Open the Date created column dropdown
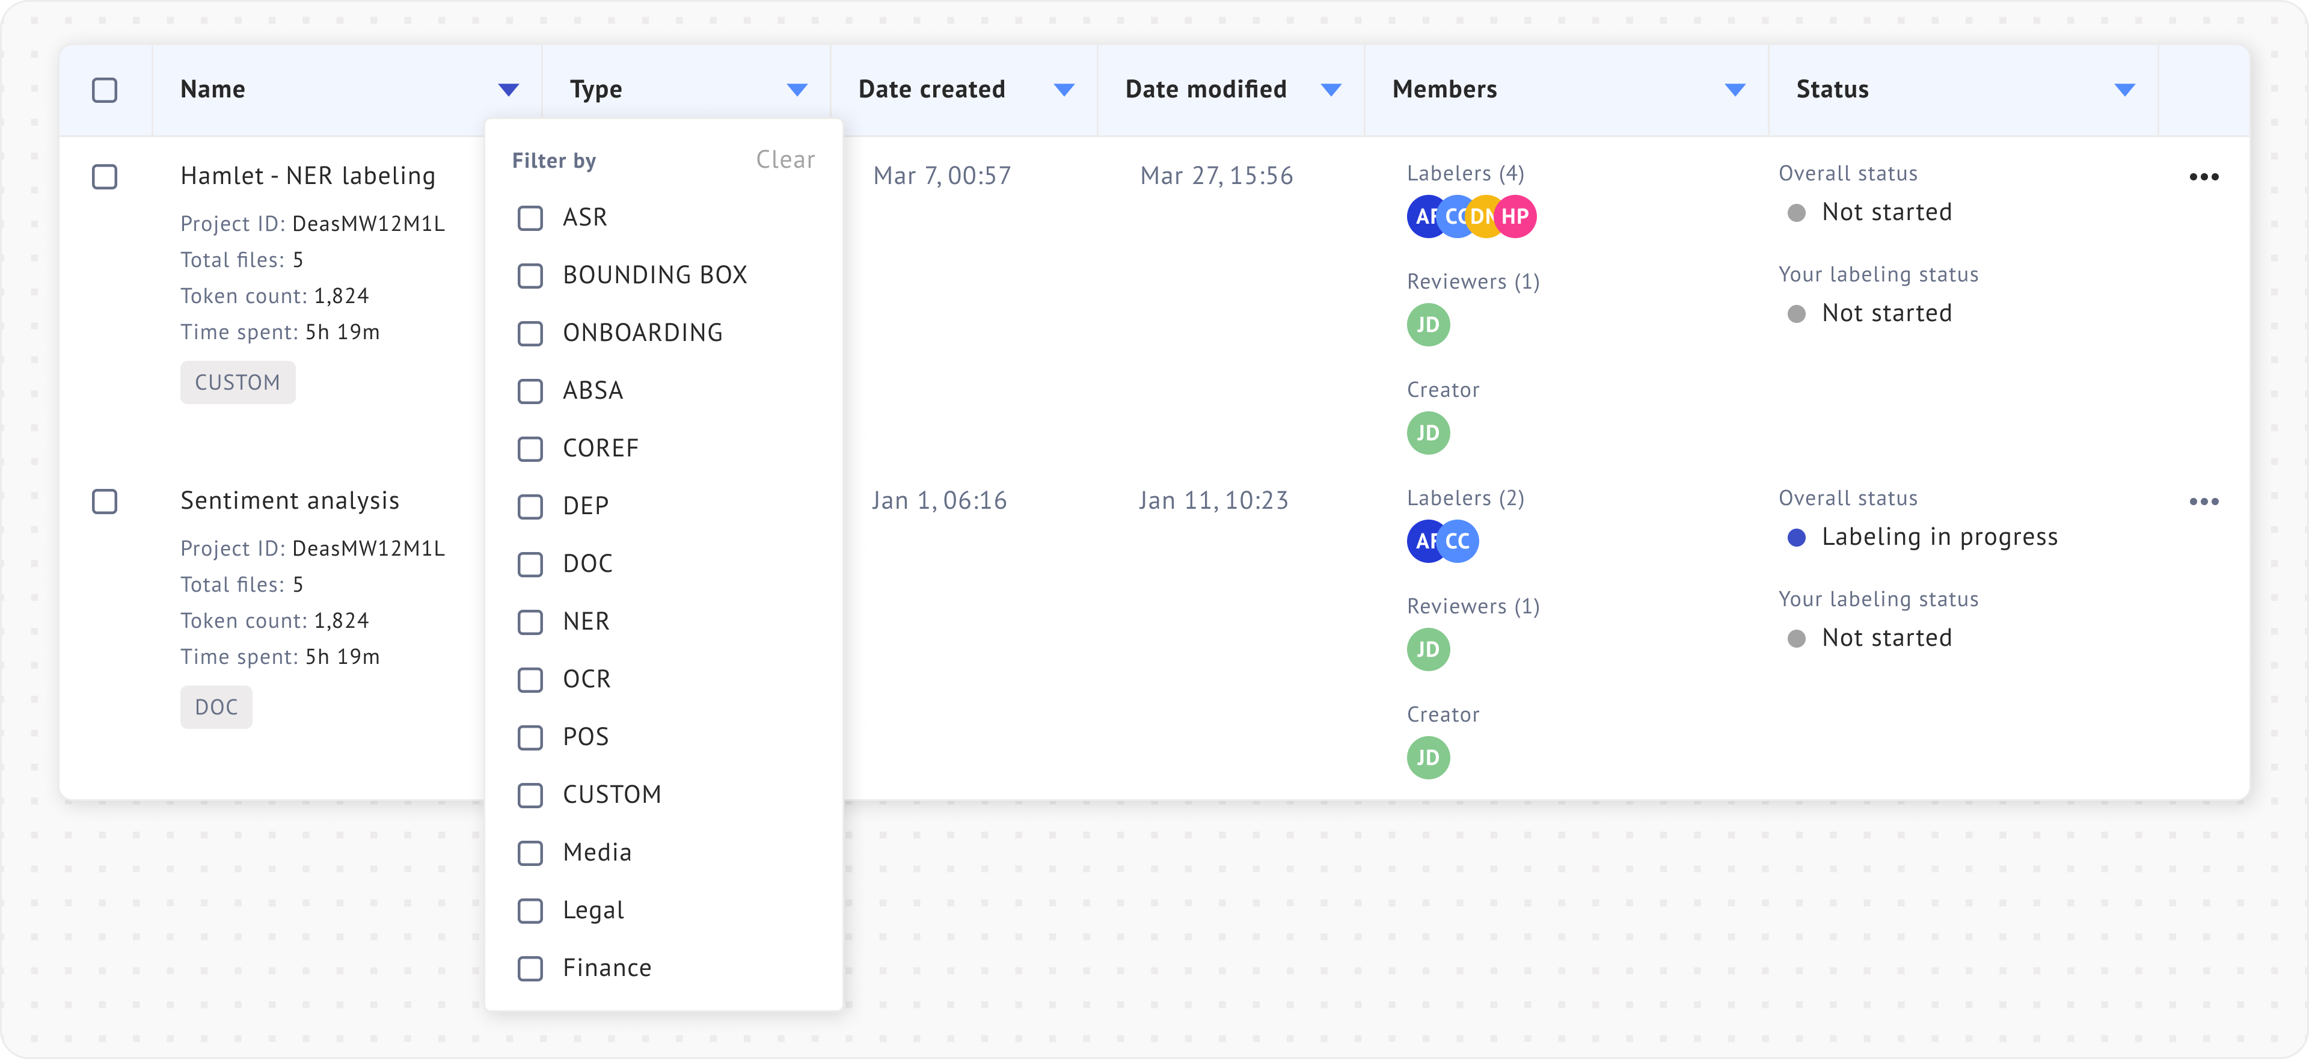 [1064, 90]
